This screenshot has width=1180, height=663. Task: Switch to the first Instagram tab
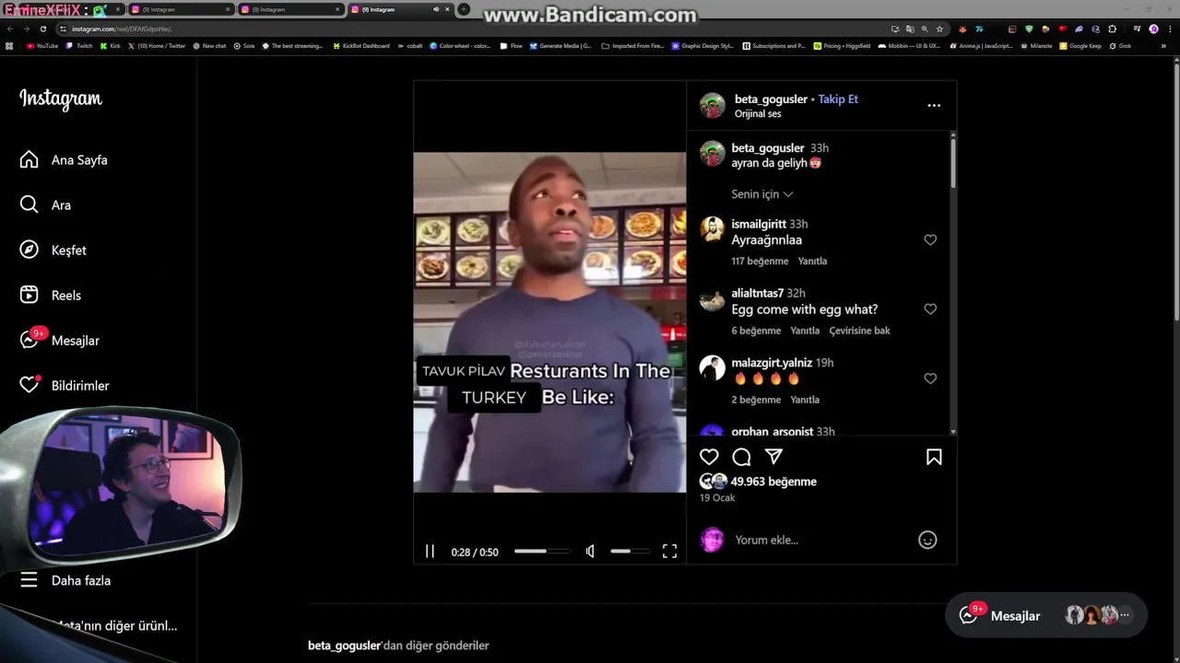coord(180,9)
